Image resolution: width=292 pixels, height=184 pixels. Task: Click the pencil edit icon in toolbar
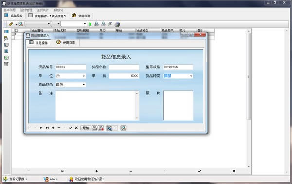(x=11, y=24)
